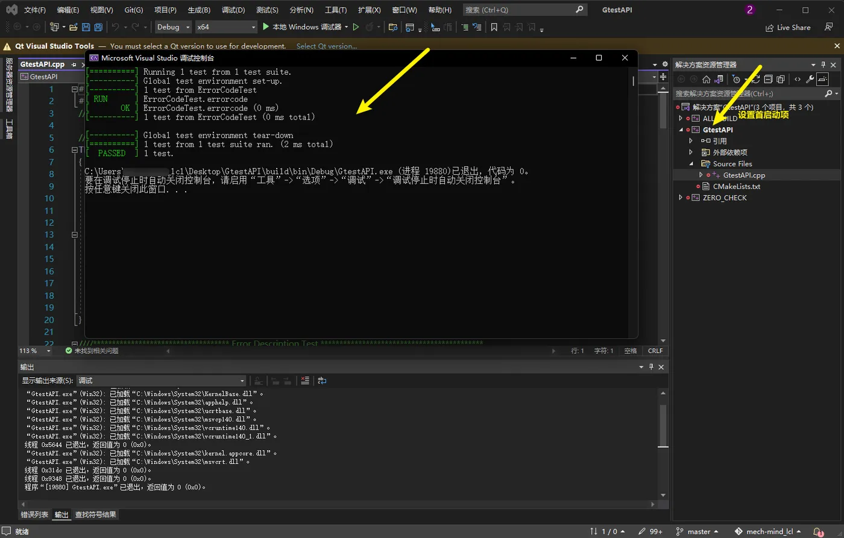The image size is (844, 538).
Task: Open Properties with the wrench icon
Action: [x=810, y=79]
